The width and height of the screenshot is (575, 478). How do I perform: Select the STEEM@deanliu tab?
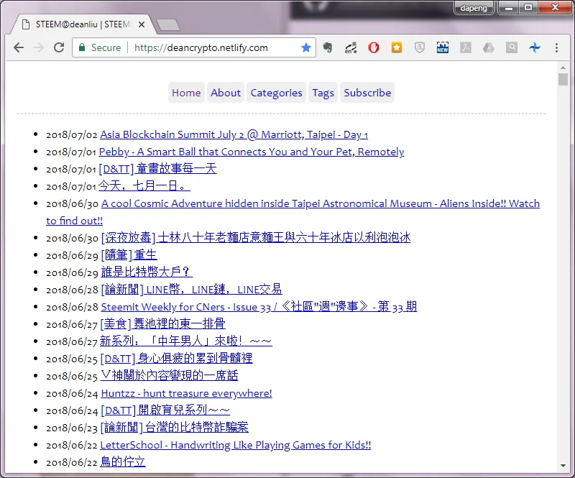pos(82,24)
